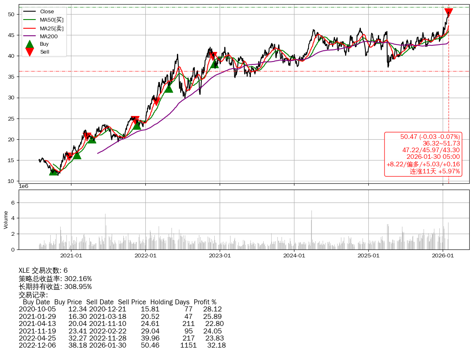Select the XLE 交易次数 summary line
473x353 pixels.
point(43,271)
